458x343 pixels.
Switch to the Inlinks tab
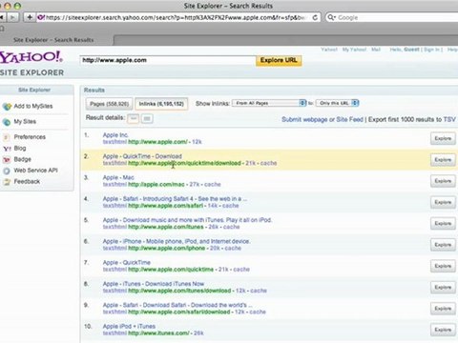[x=161, y=104]
